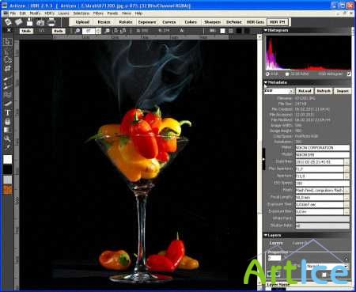Click the white square in the options bar
Viewport: 356px width, 292px height.
click(222, 31)
